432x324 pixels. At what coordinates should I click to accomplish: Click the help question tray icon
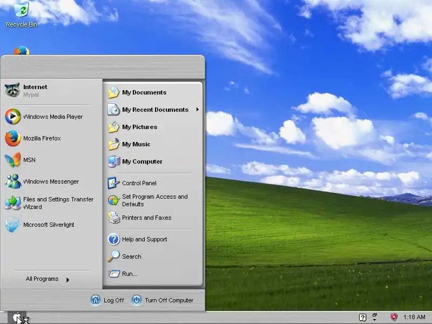(362, 317)
